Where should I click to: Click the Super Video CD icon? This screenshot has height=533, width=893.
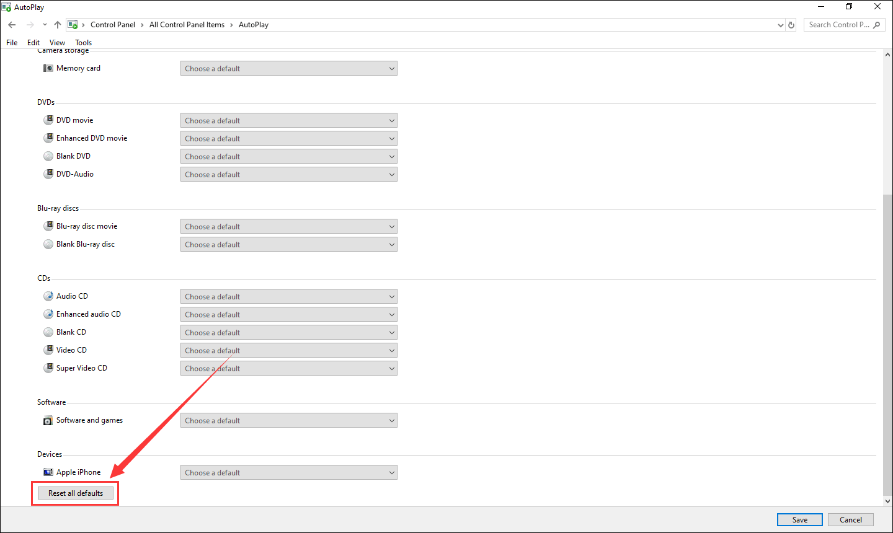(48, 368)
